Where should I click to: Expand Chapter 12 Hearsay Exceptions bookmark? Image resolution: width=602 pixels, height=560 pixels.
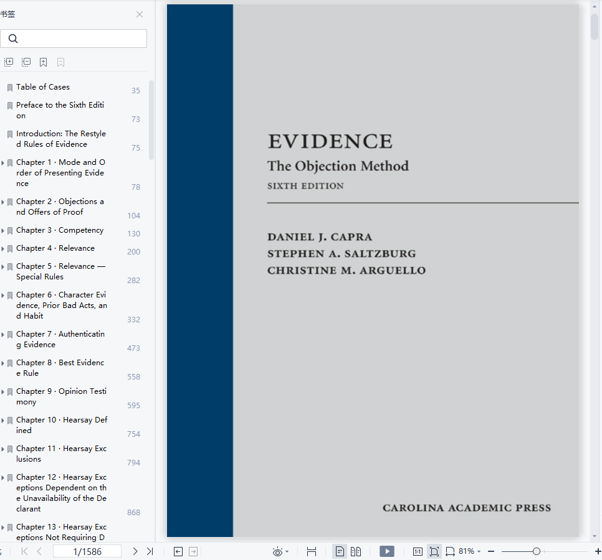coord(2,478)
